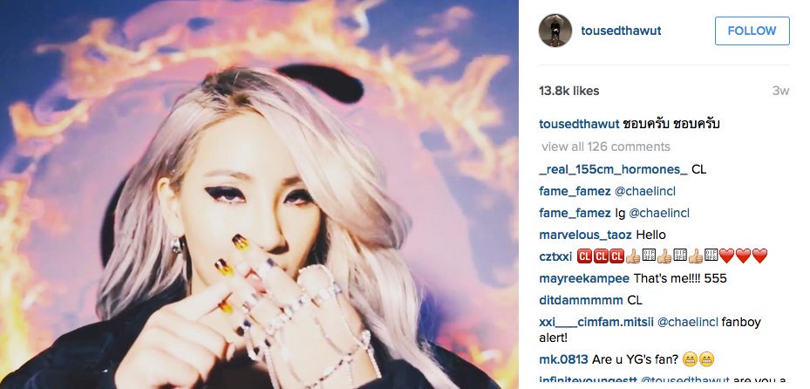Expand view all 126 comments
810x389 pixels.
(605, 147)
